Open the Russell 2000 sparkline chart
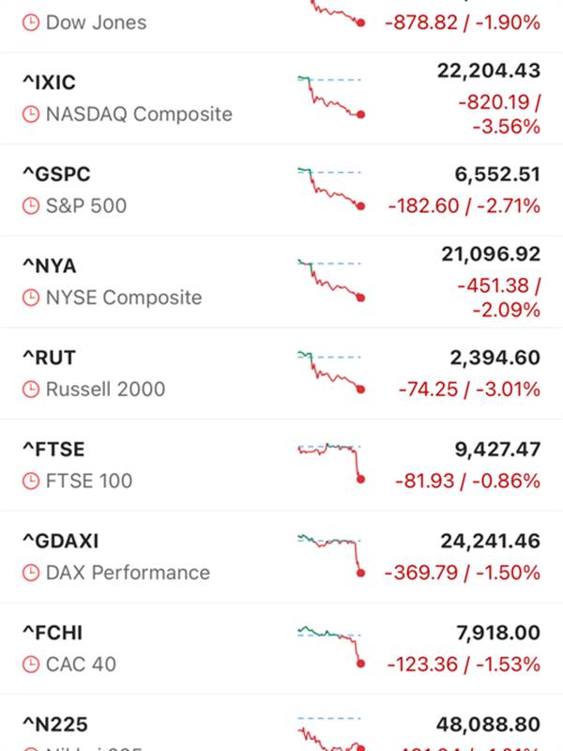 [x=330, y=372]
